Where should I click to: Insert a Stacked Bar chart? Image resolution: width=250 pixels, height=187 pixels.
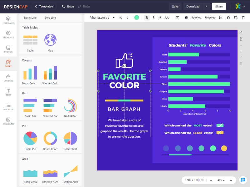pyautogui.click(x=50, y=108)
